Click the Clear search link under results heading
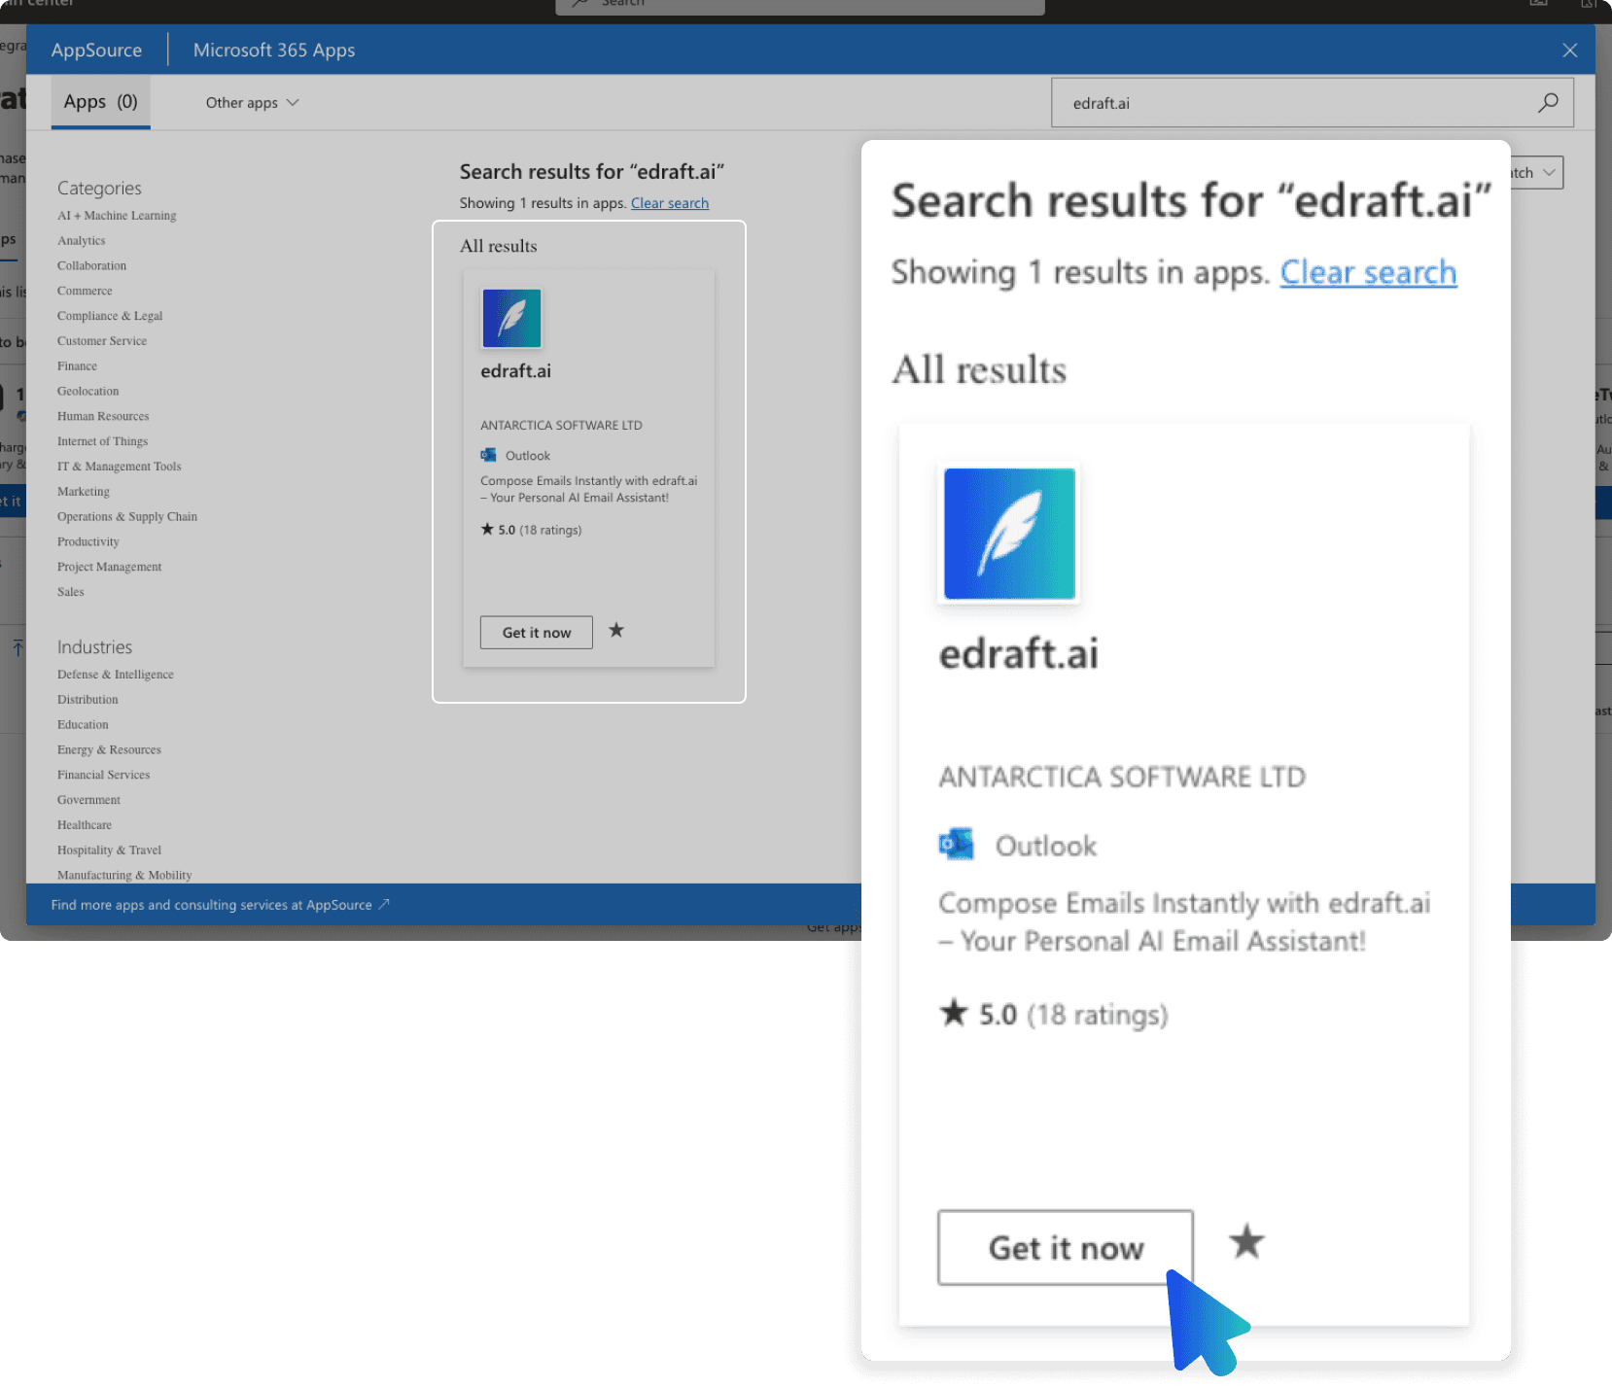Screen dimensions: 1612x1388 (x=670, y=203)
